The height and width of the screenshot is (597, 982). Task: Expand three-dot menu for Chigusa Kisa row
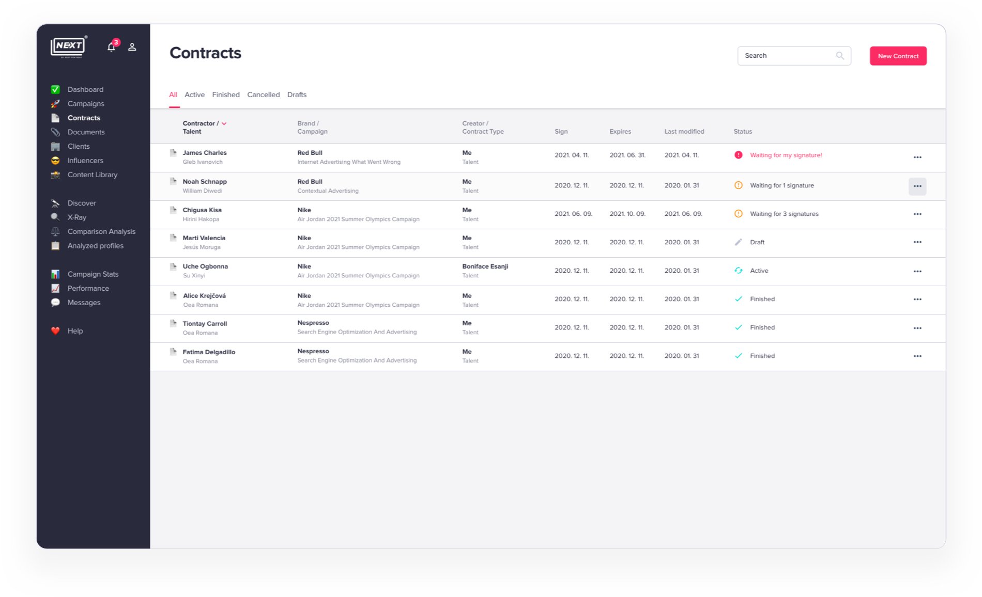coord(917,214)
